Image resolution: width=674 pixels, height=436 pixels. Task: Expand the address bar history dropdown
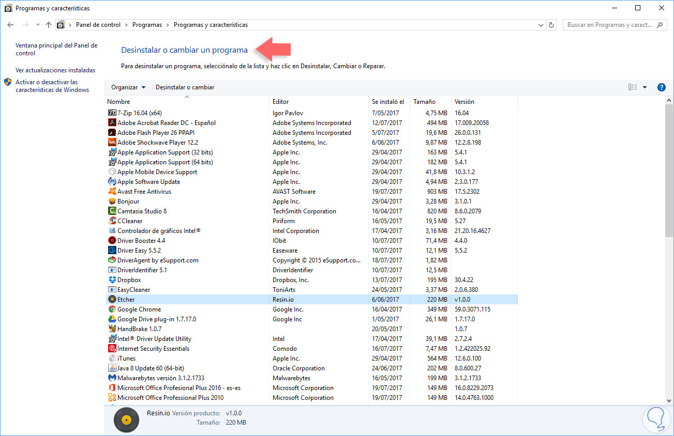(541, 25)
